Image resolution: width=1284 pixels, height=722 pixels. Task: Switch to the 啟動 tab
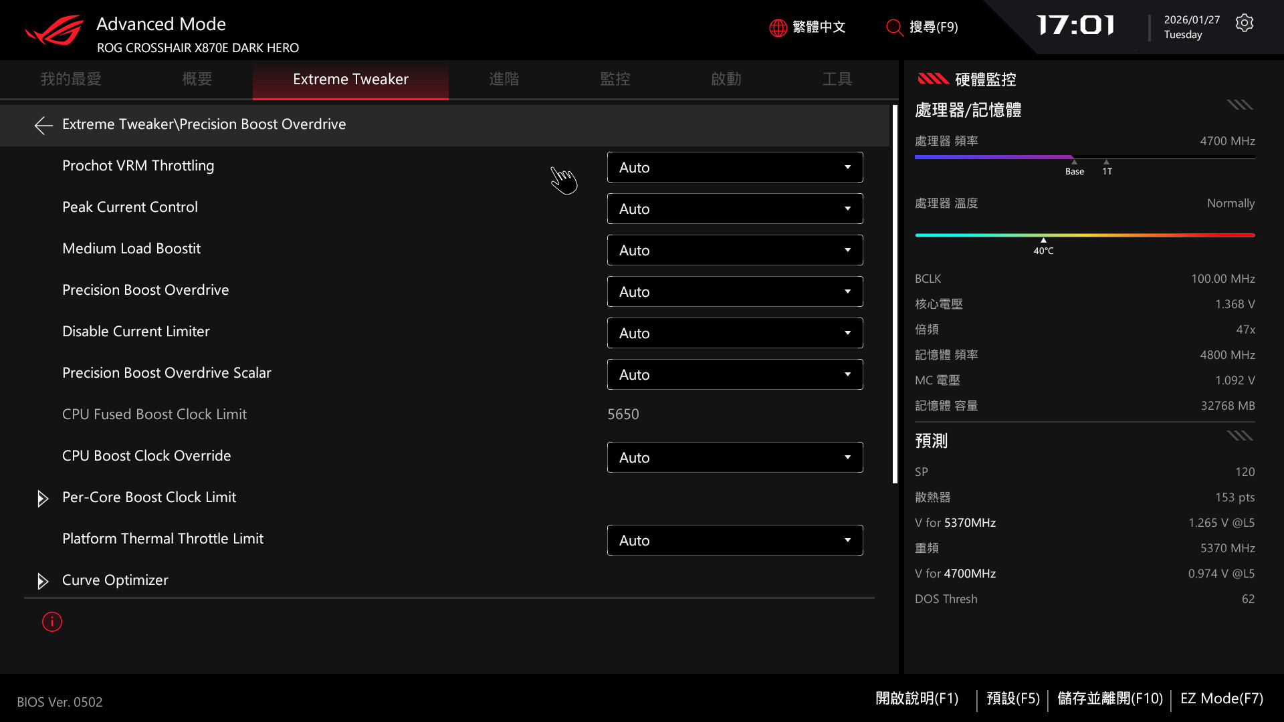[726, 79]
